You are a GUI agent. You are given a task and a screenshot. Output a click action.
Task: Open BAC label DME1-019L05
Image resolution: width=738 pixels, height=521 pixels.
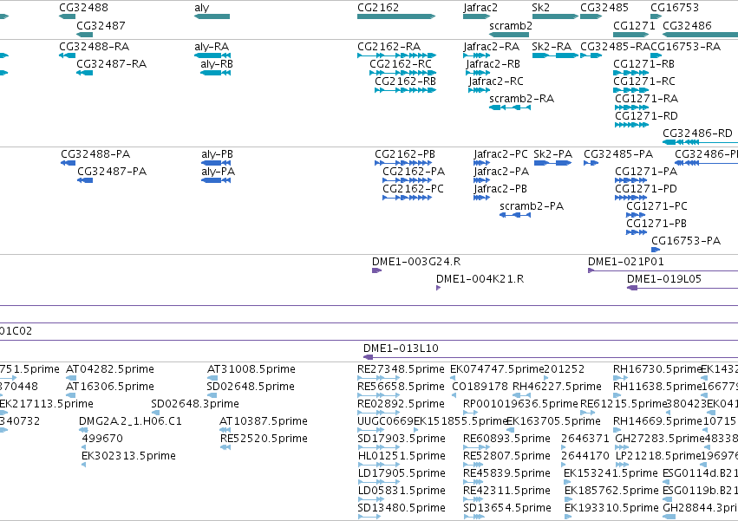[664, 279]
